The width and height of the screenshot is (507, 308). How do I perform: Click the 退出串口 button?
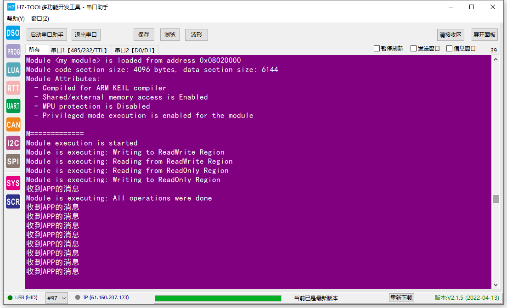[x=86, y=34]
